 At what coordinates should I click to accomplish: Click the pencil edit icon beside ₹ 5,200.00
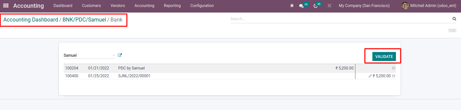(370, 76)
